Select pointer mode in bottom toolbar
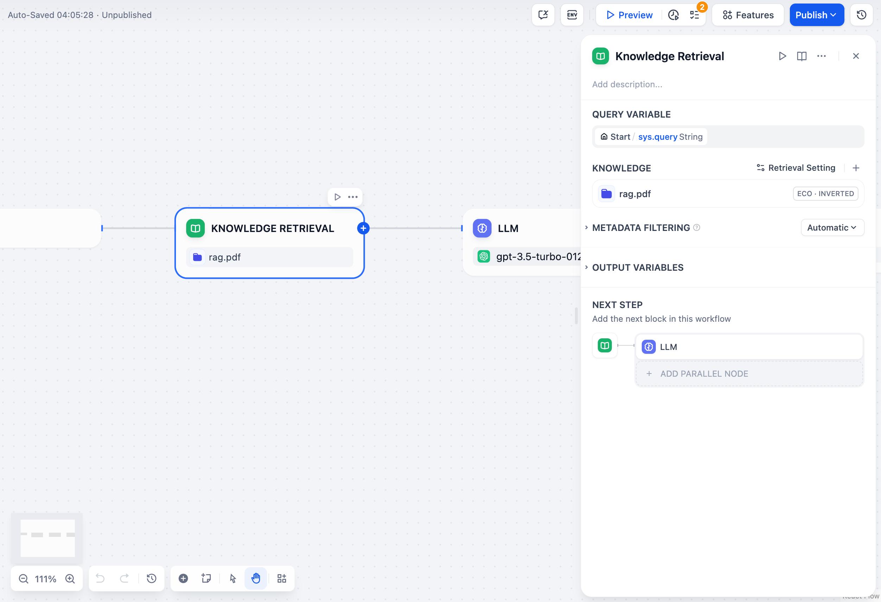 [x=233, y=578]
